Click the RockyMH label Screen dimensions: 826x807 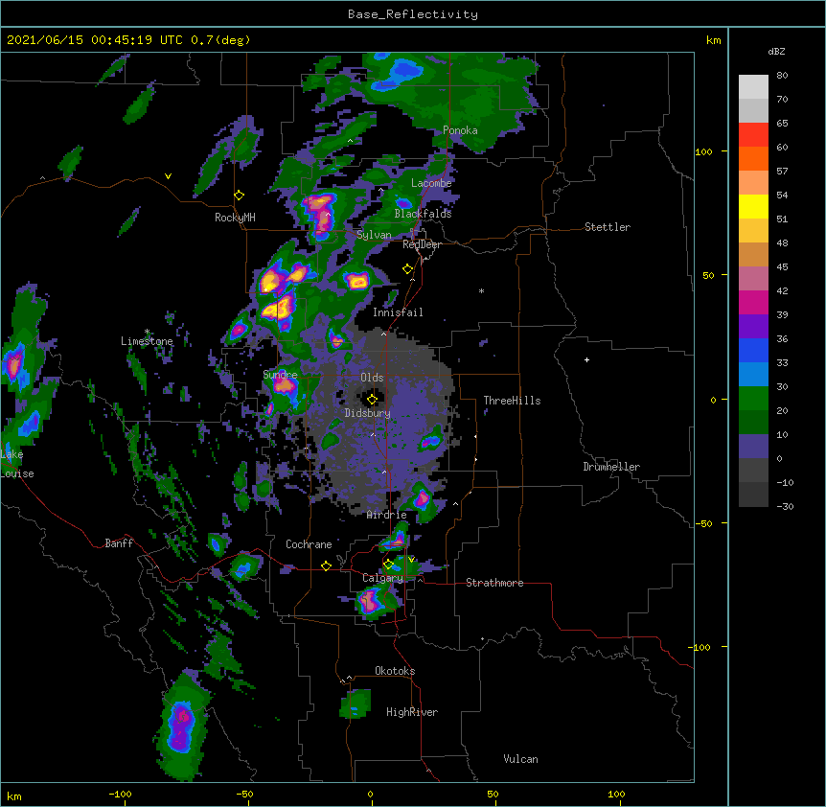click(235, 218)
